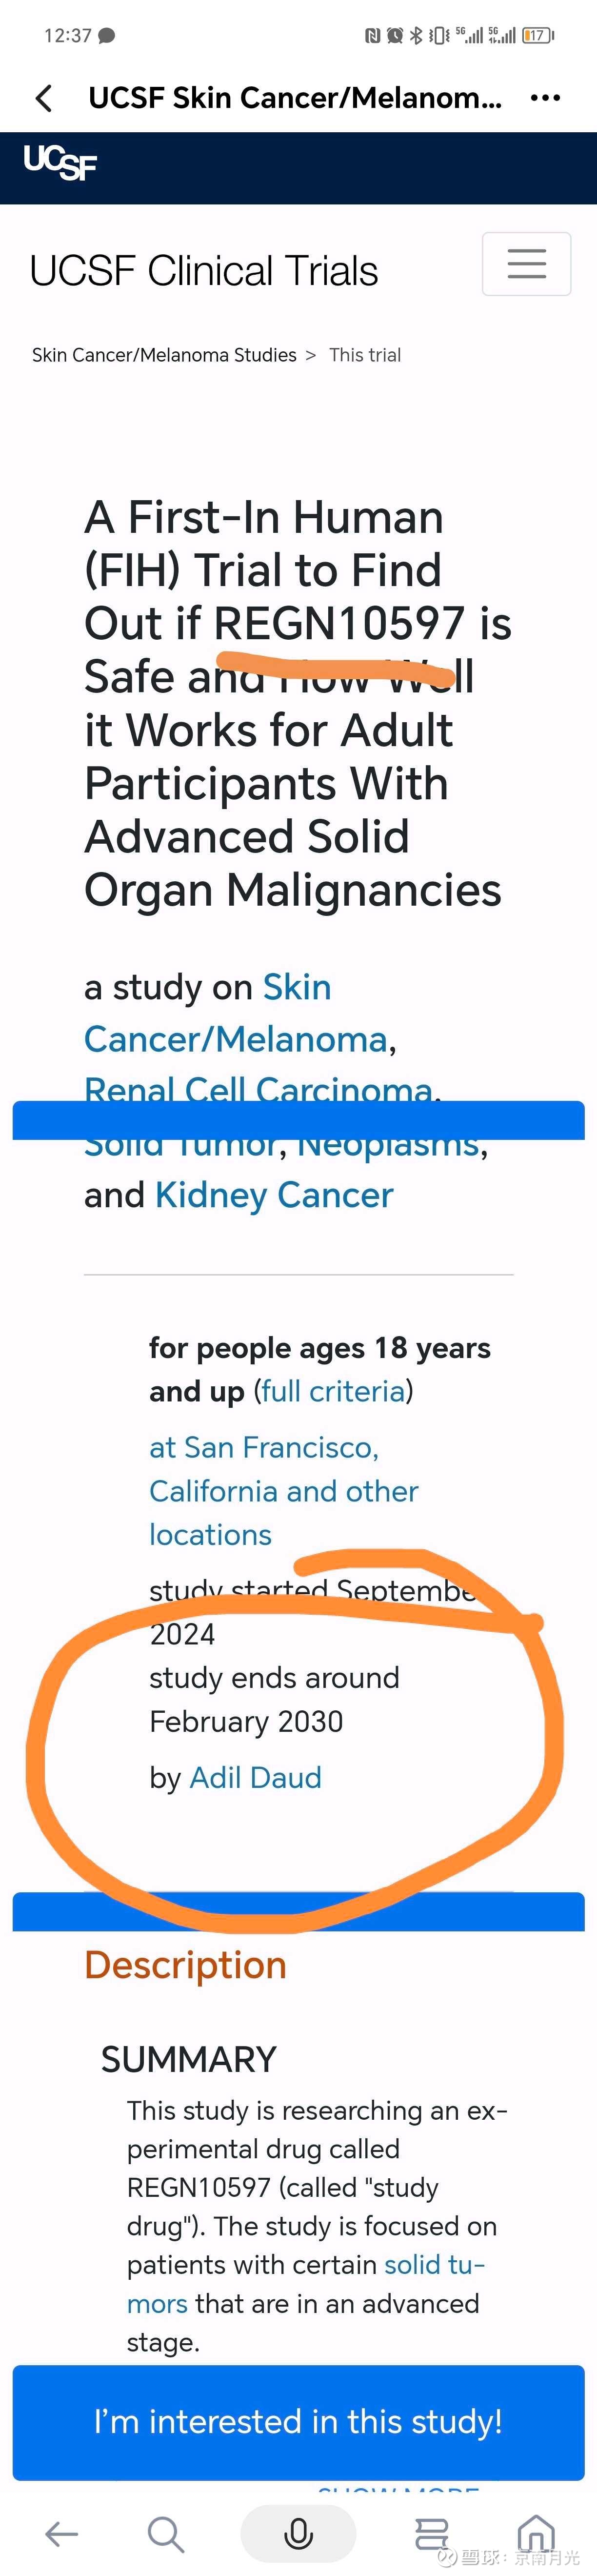The height and width of the screenshot is (2576, 597).
Task: Click the UCSF Clinical Trials site title
Action: (x=204, y=271)
